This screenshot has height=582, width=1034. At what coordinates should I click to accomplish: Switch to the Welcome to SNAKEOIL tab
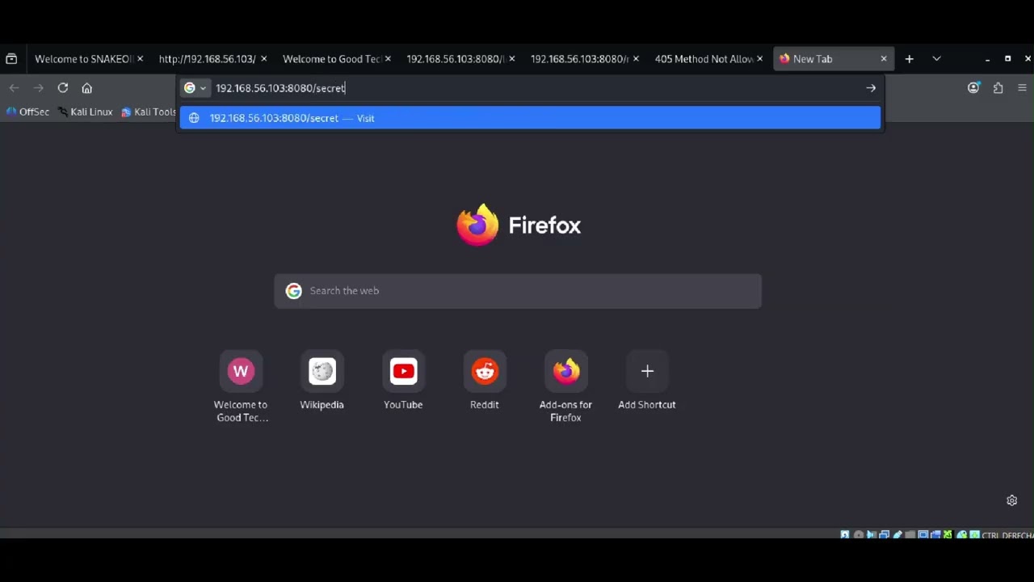(83, 59)
